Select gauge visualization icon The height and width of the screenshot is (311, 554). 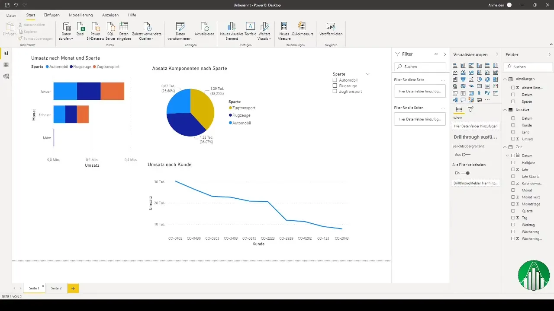[471, 86]
